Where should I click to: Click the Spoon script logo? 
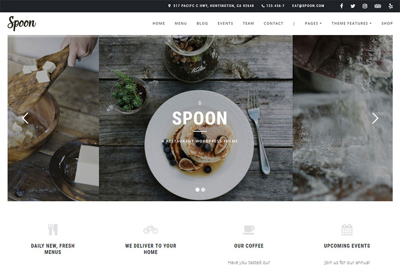click(x=22, y=23)
